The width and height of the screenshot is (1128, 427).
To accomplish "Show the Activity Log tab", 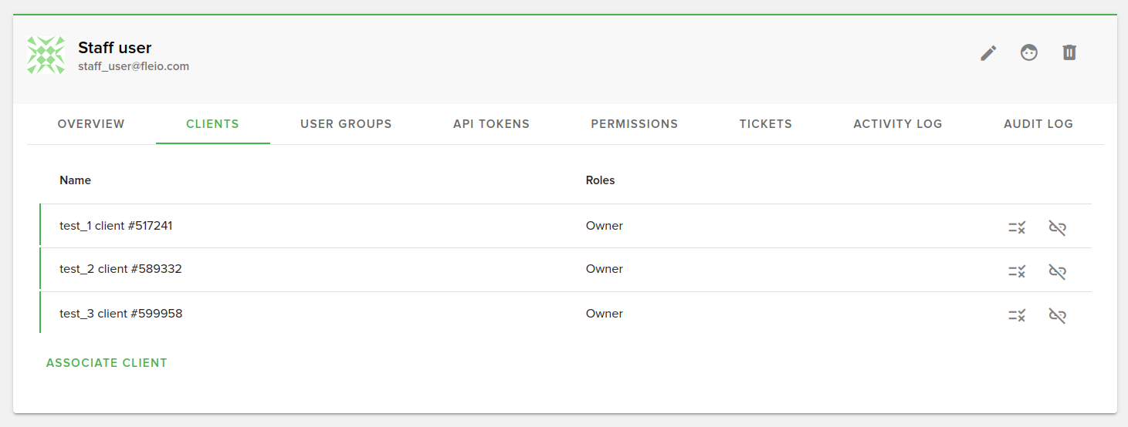I will tap(897, 124).
